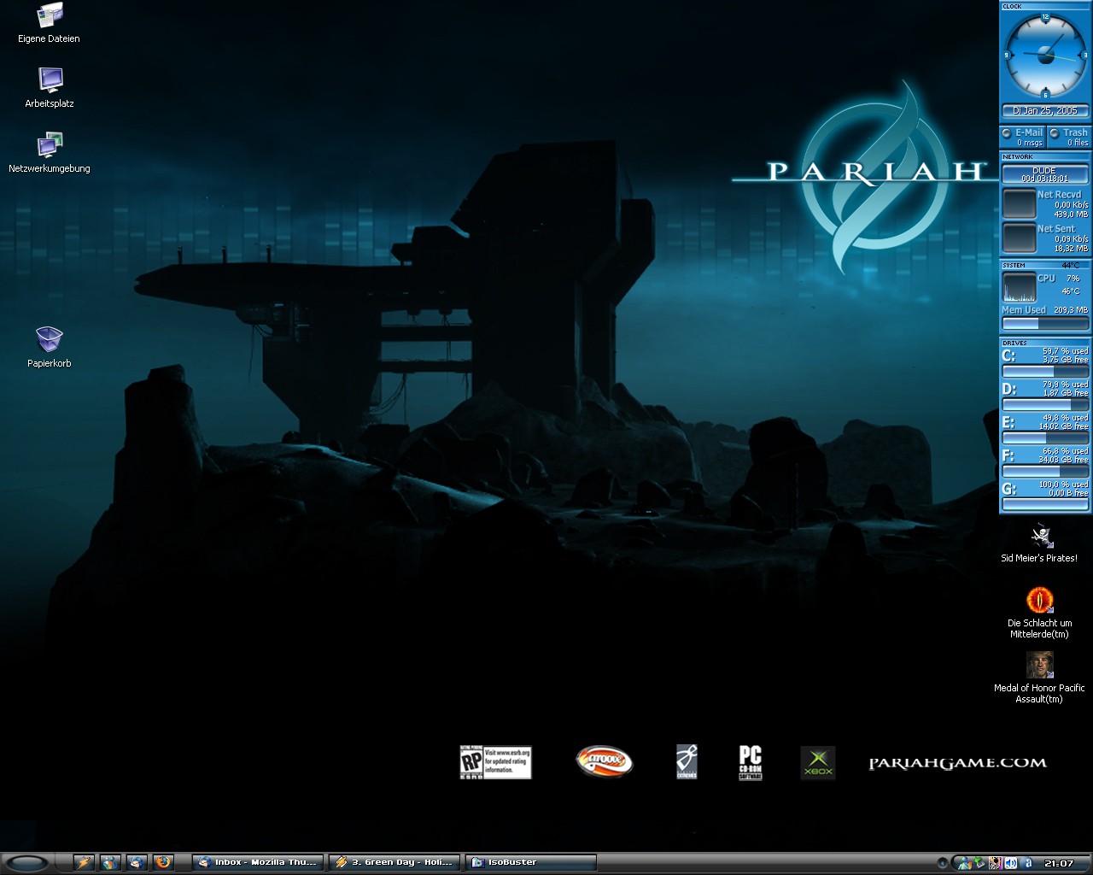Open the Netzwerkumgebung desktop icon
1093x875 pixels.
click(49, 153)
